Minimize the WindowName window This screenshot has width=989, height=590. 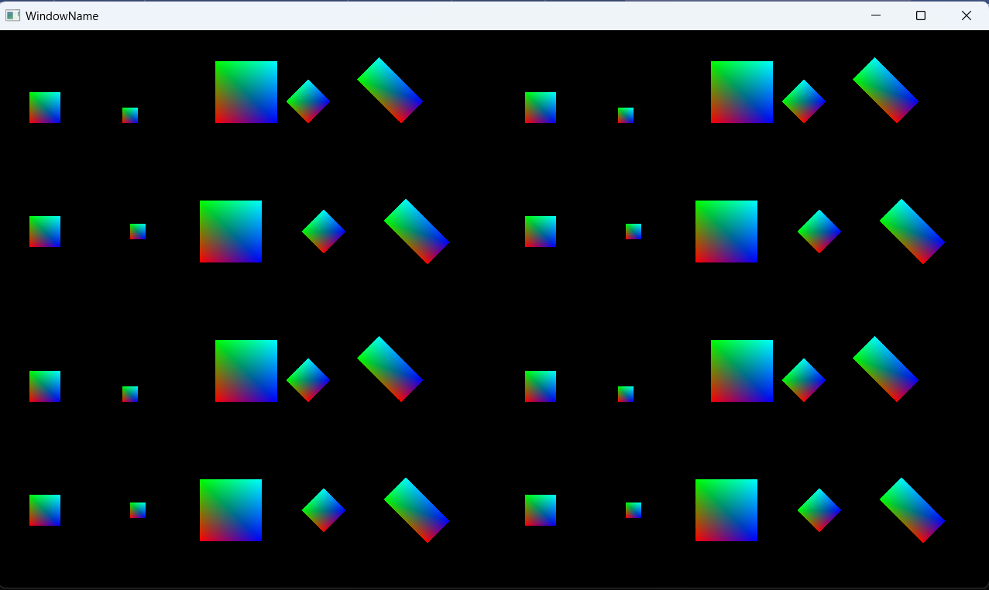tap(876, 15)
